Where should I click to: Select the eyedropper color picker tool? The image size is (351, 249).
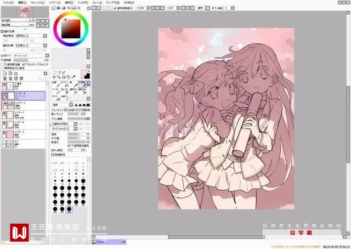point(73,77)
